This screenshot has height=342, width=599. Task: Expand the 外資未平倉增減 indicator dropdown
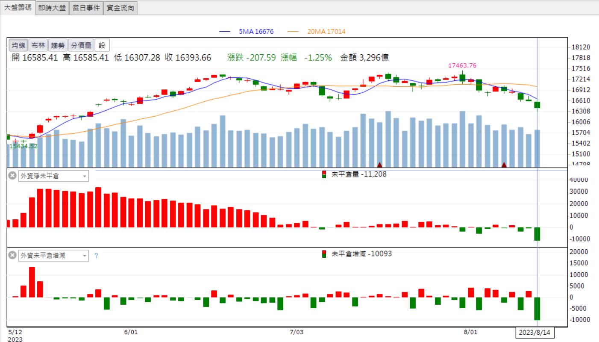click(84, 256)
